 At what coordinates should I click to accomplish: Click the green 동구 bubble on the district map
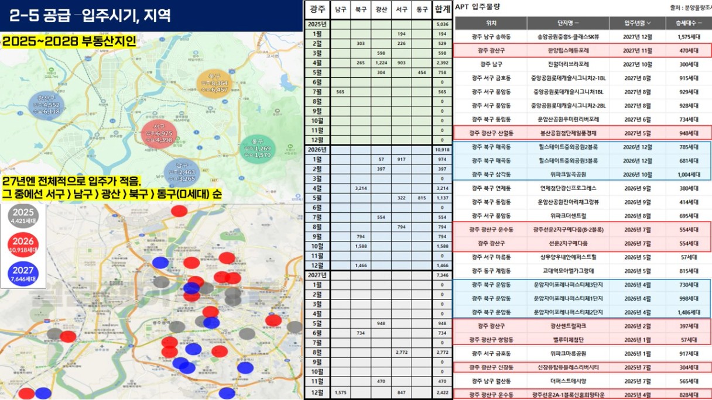tap(258, 149)
